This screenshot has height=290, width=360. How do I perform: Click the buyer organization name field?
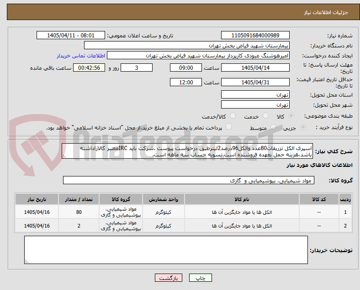pos(187,45)
